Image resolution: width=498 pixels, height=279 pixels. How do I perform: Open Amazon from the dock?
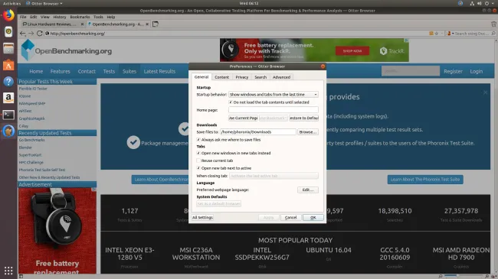coord(8,98)
